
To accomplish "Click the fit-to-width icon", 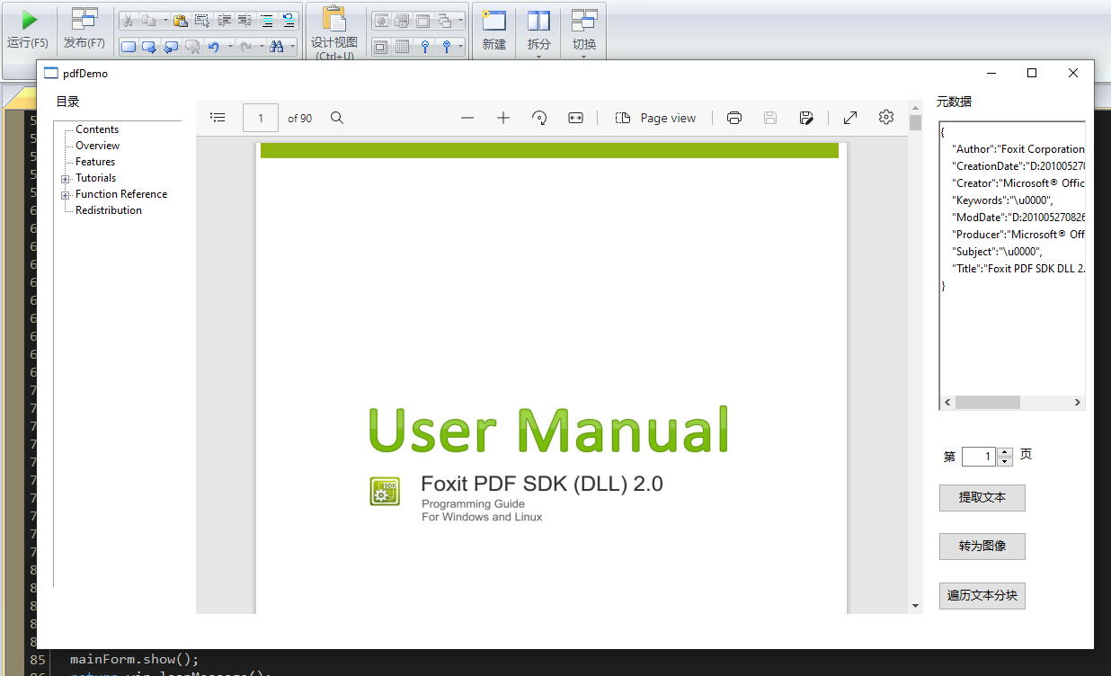I will pyautogui.click(x=576, y=118).
